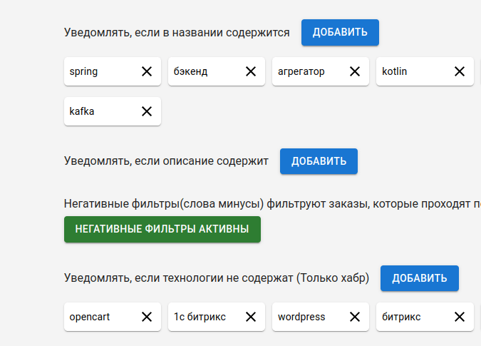Toggle the Негативные фильтры активны button

coord(162,229)
